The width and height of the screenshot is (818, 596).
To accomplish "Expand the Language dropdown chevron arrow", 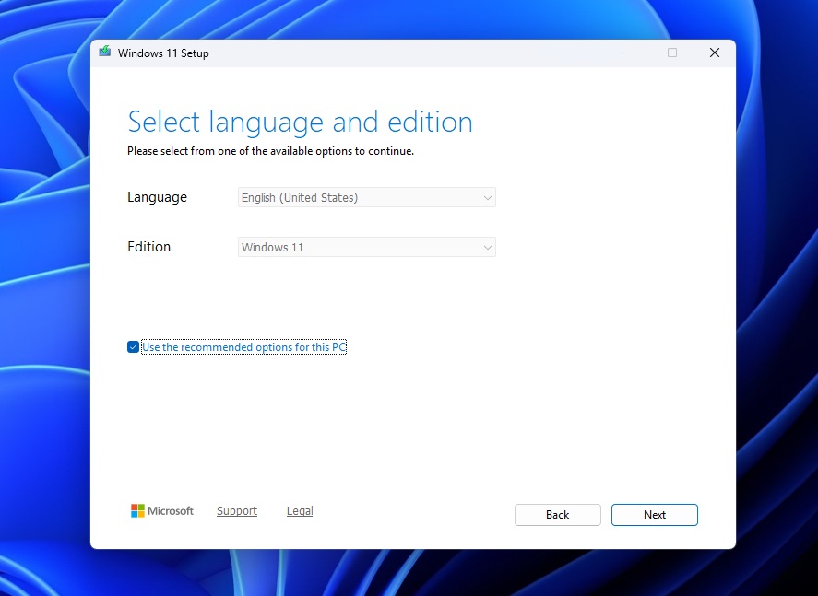I will click(487, 197).
